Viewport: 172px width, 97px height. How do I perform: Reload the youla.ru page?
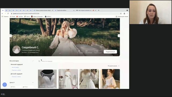pyautogui.click(x=8, y=13)
